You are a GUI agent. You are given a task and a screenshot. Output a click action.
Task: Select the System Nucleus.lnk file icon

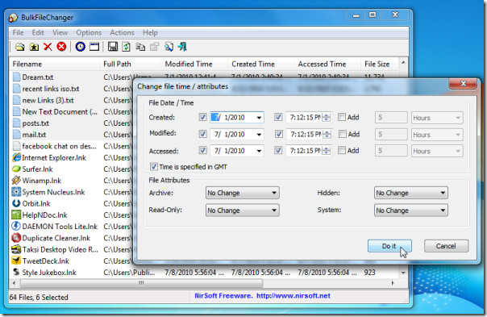[16, 192]
